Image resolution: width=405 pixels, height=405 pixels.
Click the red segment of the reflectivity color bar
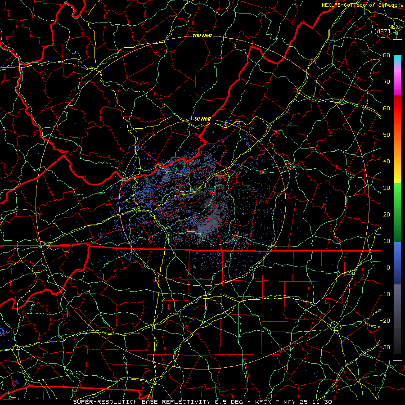(x=397, y=108)
